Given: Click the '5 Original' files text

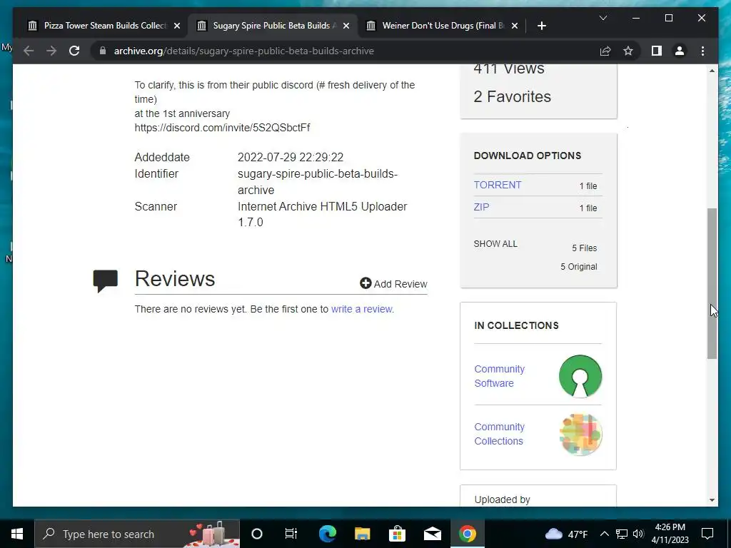Looking at the screenshot, I should (578, 267).
